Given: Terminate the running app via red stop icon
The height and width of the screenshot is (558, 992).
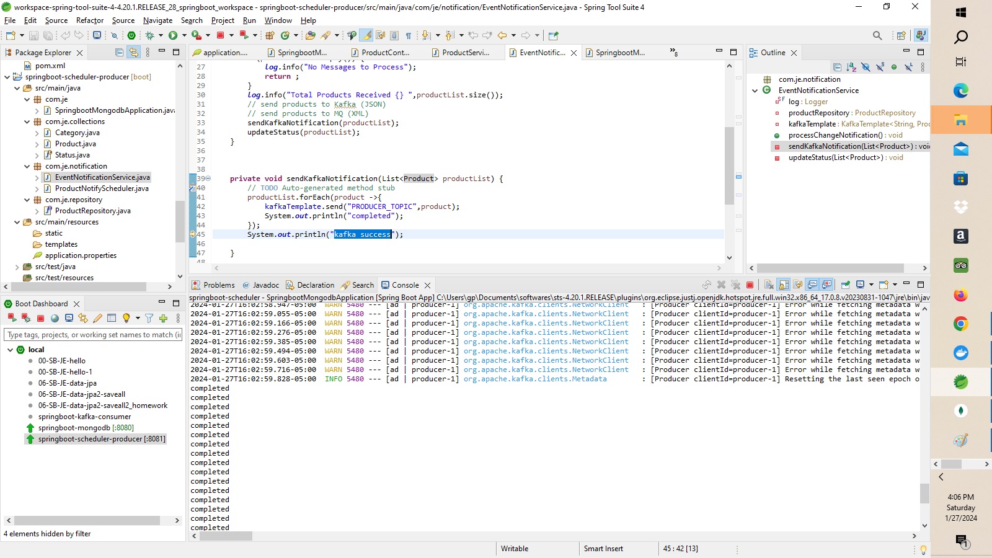Looking at the screenshot, I should [750, 285].
